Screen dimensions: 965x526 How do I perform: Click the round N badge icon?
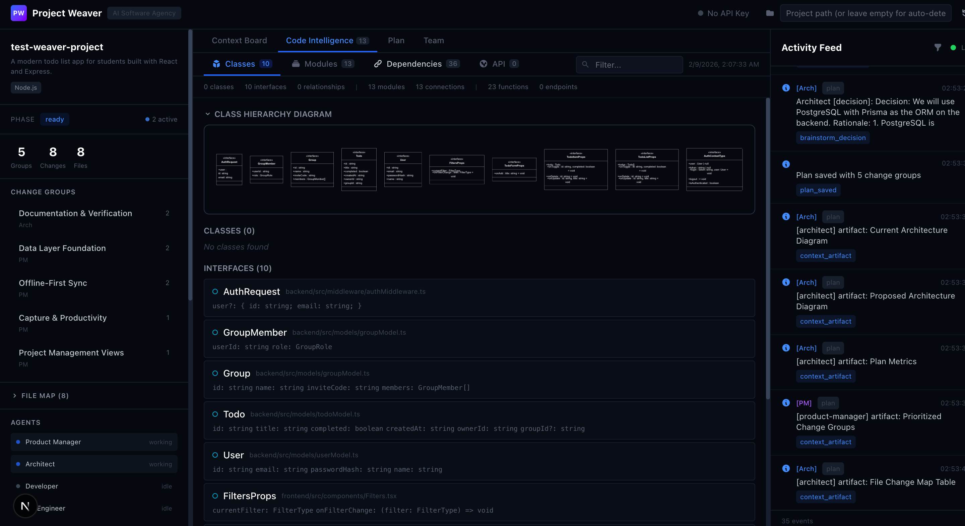(x=25, y=506)
